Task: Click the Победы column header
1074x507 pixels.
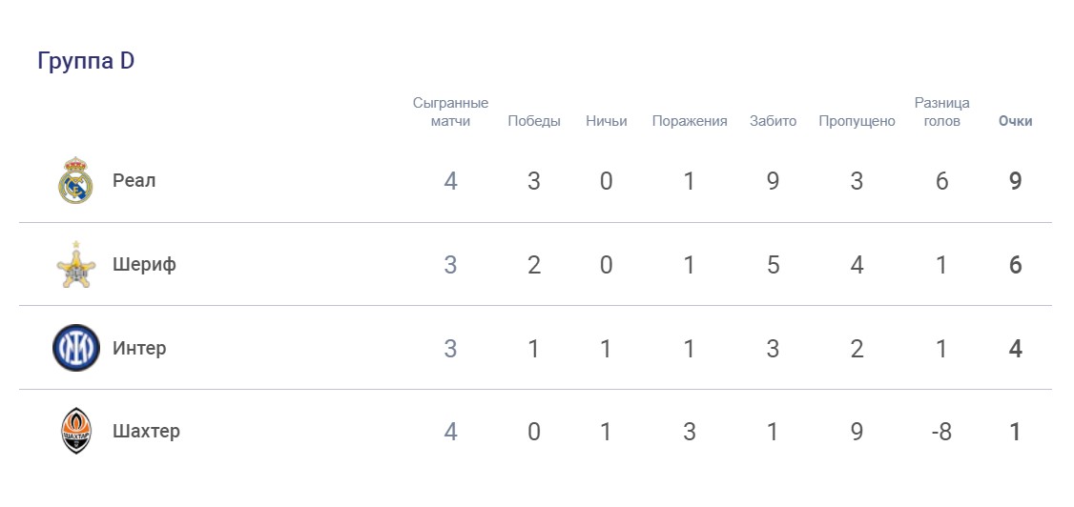Action: click(534, 121)
